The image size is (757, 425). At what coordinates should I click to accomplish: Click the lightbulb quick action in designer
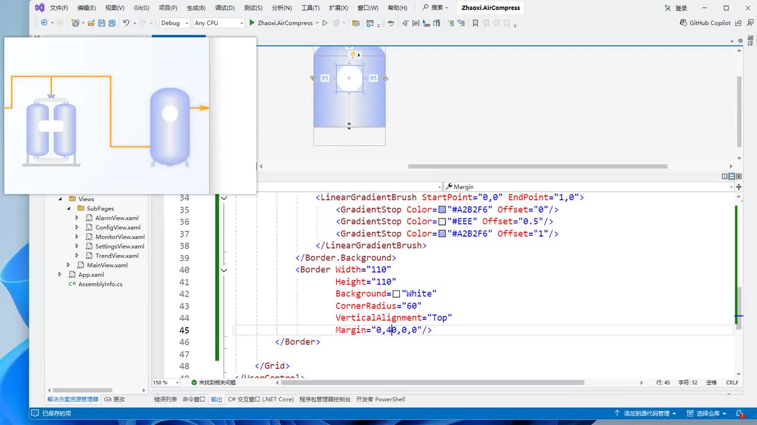point(353,55)
